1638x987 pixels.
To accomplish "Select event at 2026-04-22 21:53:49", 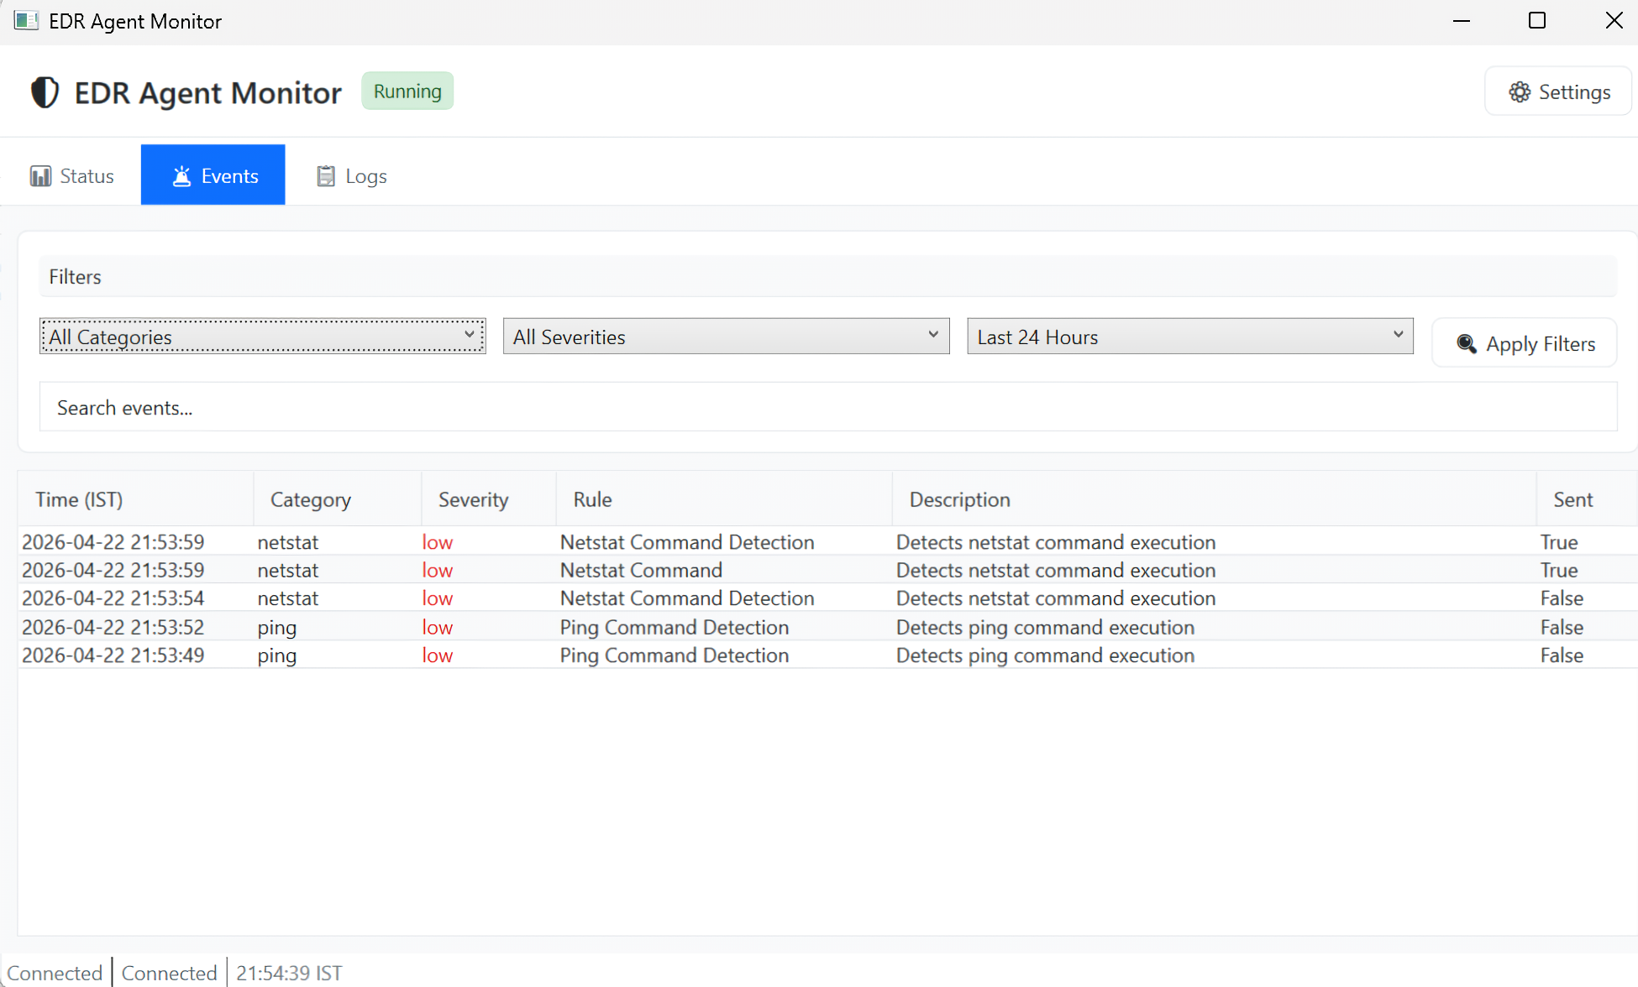I will click(828, 655).
